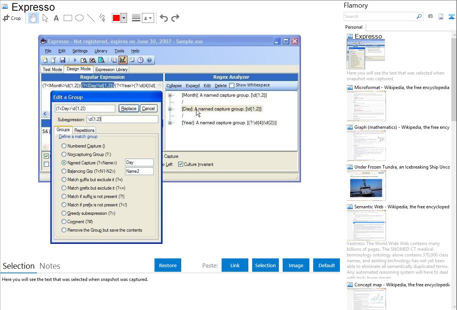Image resolution: width=457 pixels, height=310 pixels.
Task: Click the redo arrow
Action: tap(175, 18)
